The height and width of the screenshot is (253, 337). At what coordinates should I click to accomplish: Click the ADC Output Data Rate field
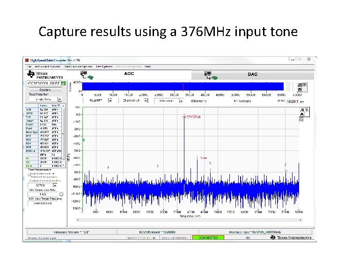(x=43, y=194)
